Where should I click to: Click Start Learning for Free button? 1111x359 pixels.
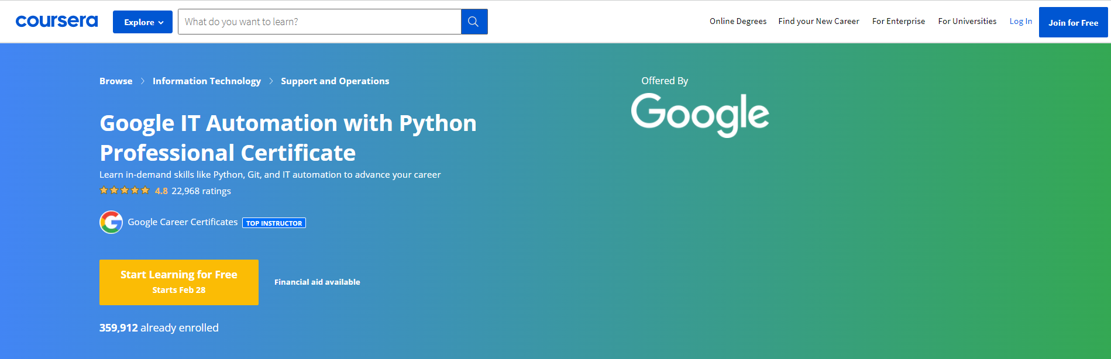[x=179, y=282]
